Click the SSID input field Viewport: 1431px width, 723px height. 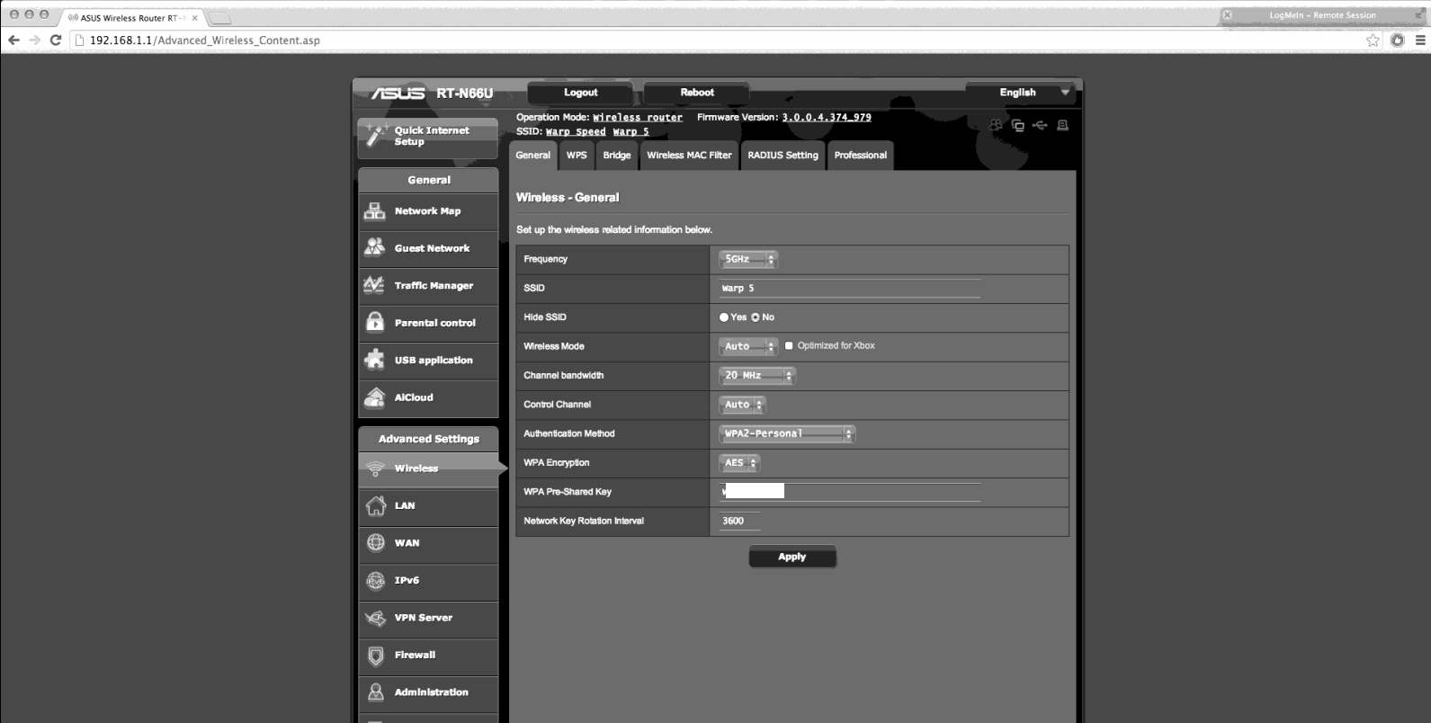pyautogui.click(x=849, y=288)
